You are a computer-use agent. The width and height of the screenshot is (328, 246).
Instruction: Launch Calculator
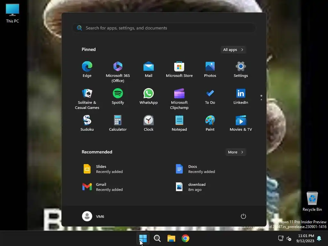pos(118,123)
